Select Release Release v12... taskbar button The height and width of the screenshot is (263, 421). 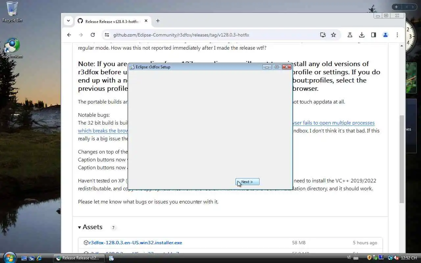point(79,258)
